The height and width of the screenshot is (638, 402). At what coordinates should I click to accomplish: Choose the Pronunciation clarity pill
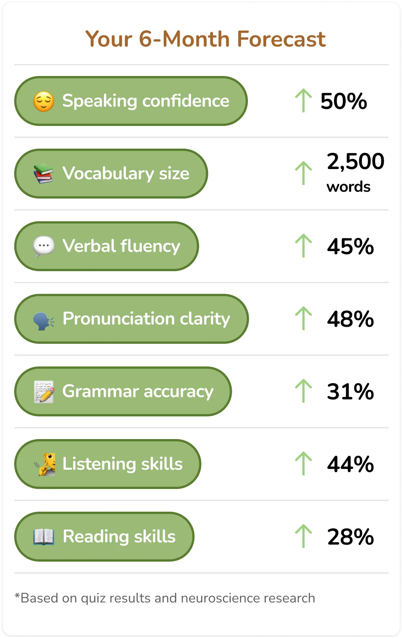point(132,319)
